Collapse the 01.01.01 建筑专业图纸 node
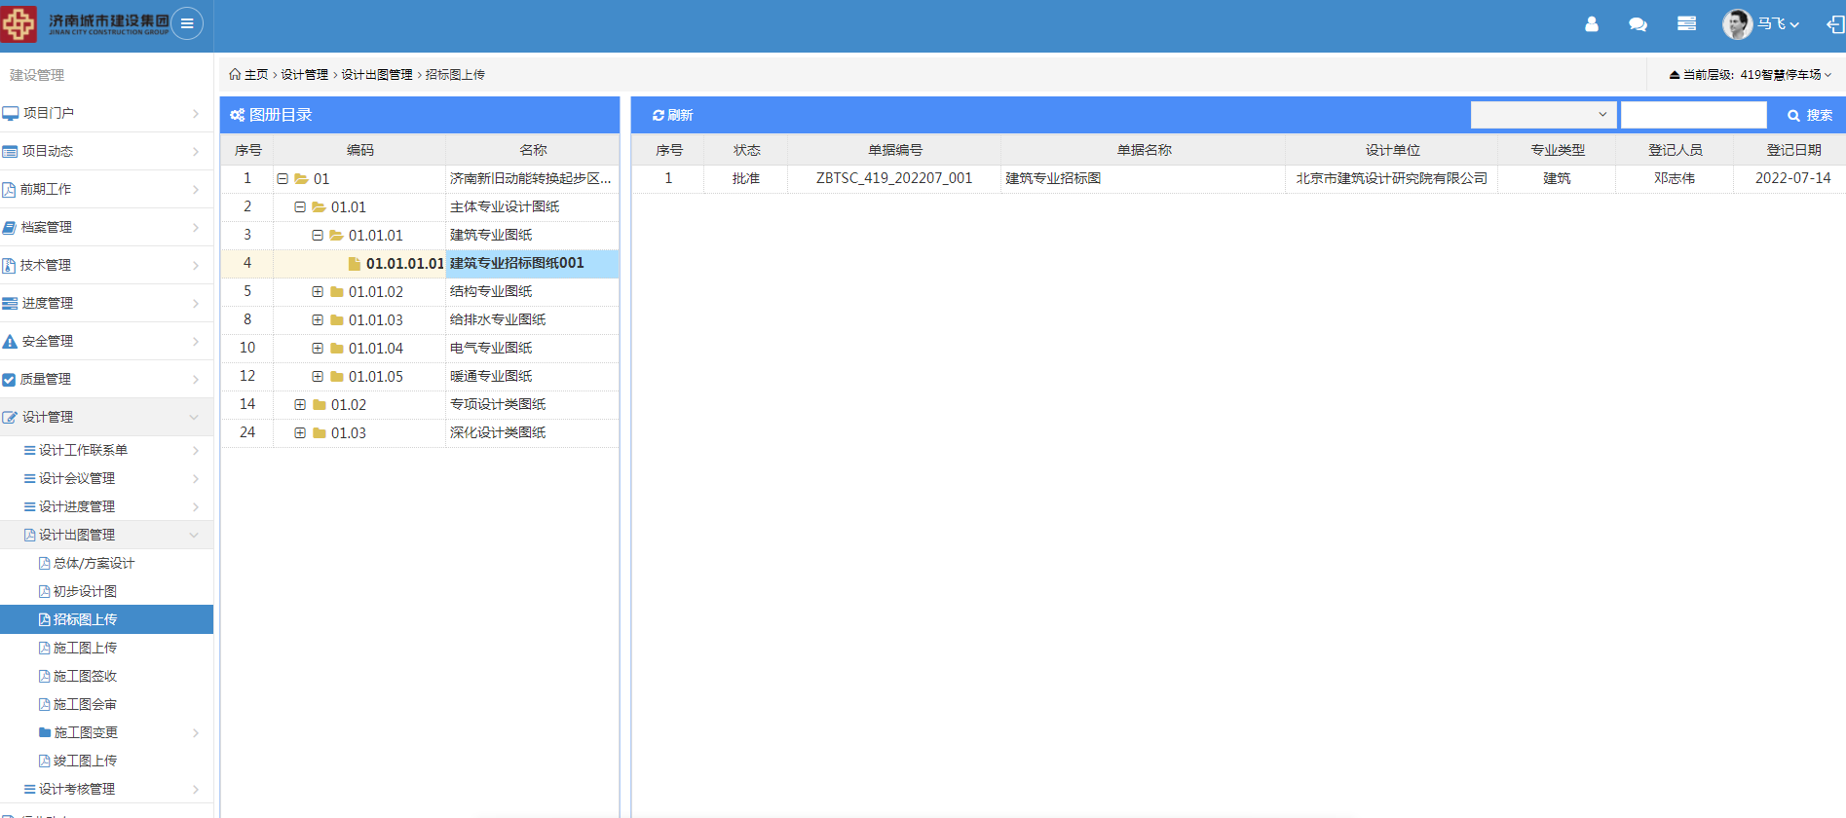This screenshot has height=818, width=1846. pos(318,236)
